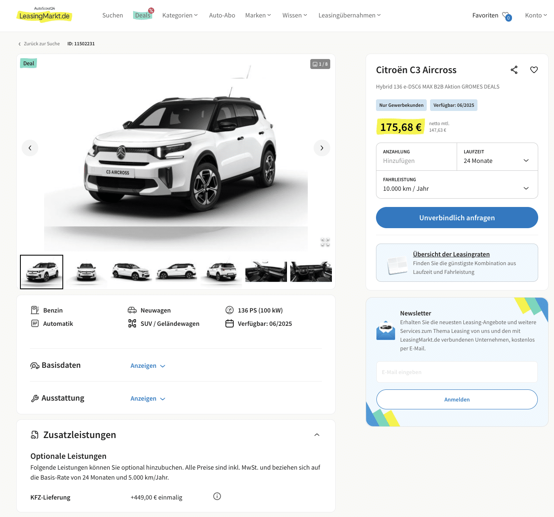Open Auto-Abo navigation item
Screen dimensions: 554x517
(222, 15)
